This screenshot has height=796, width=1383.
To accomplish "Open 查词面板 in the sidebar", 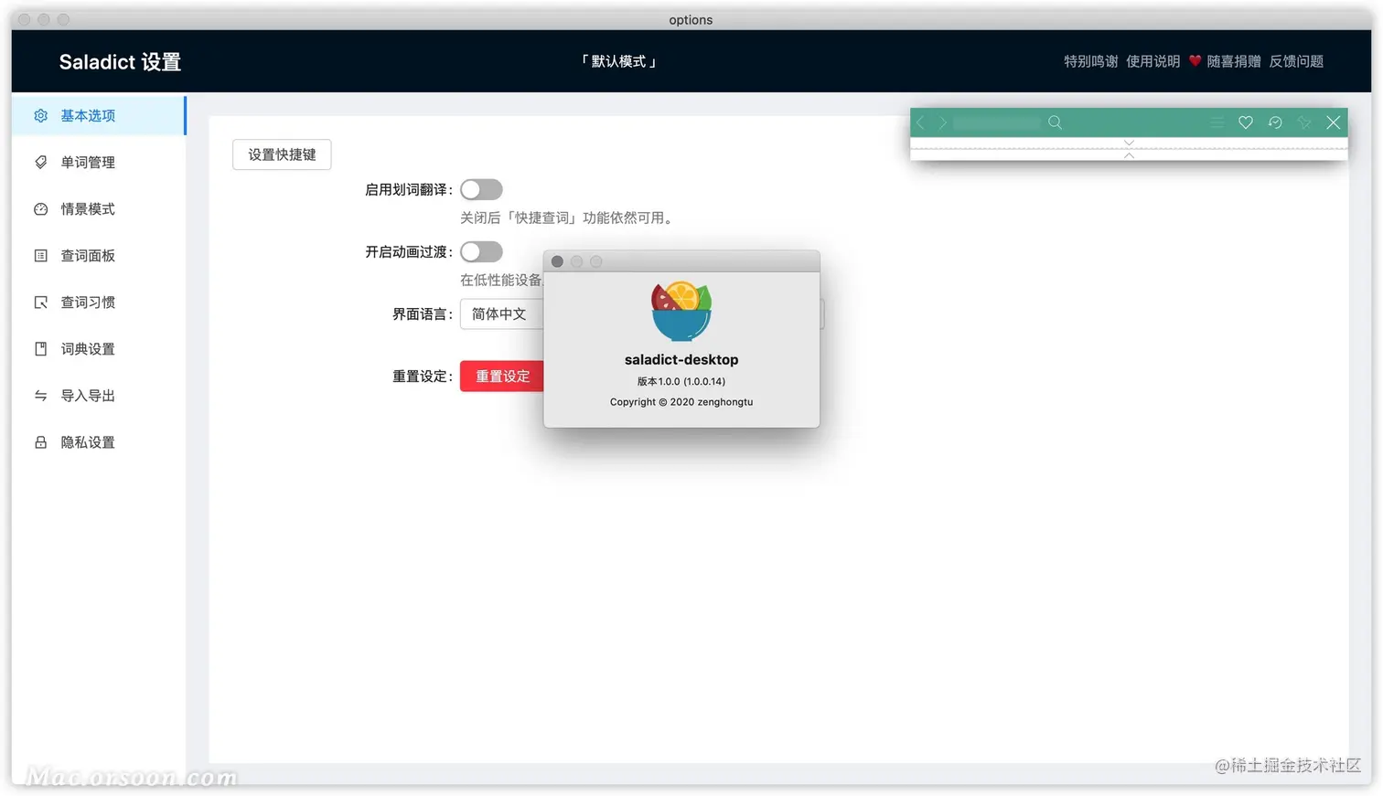I will pyautogui.click(x=99, y=256).
